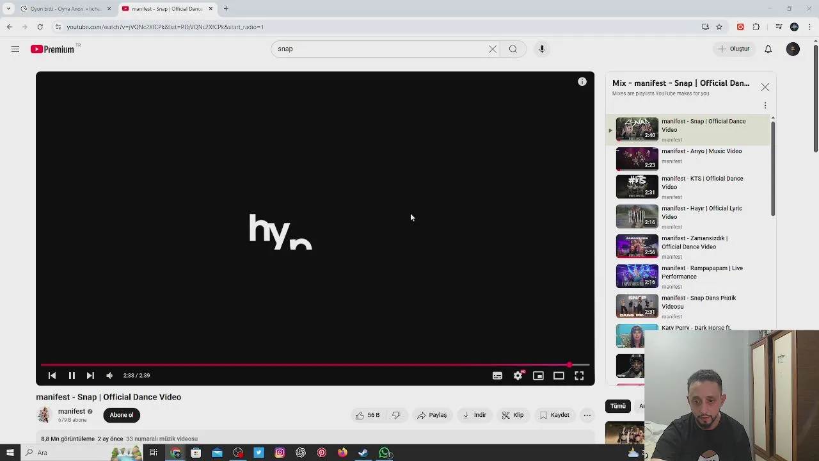Dislike the video
Viewport: 819px width, 461px height.
pos(396,415)
